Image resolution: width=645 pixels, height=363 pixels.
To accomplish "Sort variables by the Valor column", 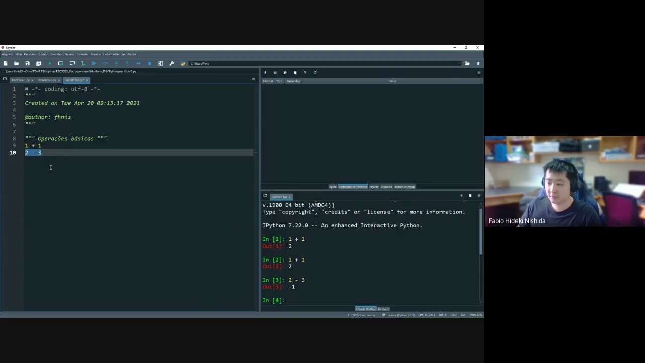I will point(392,81).
